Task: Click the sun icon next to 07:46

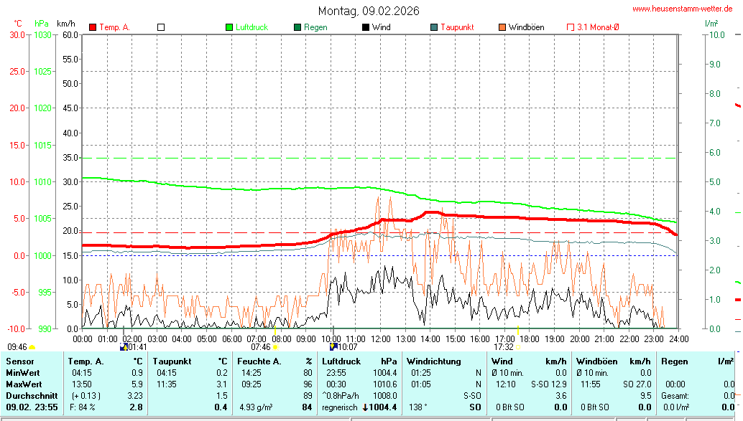Action: pos(274,347)
